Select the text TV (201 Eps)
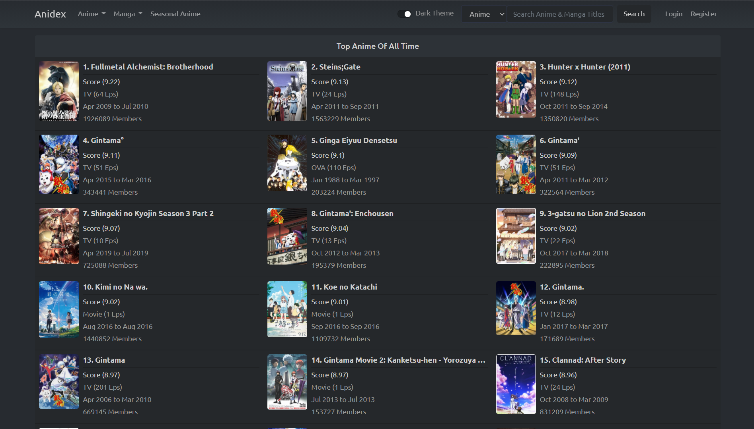 click(102, 387)
